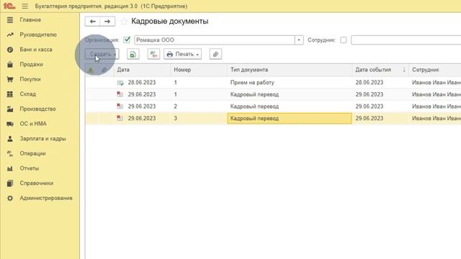Viewport: 461px width, 259px height.
Task: Click the green document toolbar icon
Action: pyautogui.click(x=133, y=54)
